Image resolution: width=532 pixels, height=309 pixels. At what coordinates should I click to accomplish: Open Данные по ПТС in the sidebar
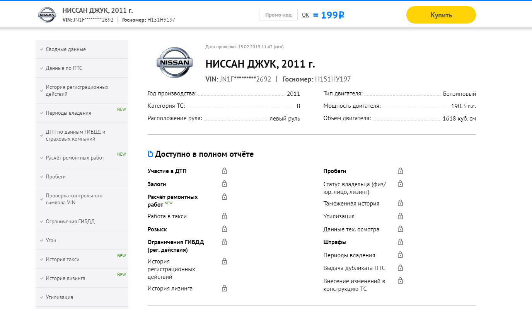tap(82, 68)
